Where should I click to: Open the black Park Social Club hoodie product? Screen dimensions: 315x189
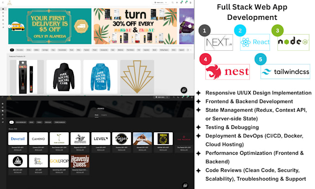(x=63, y=77)
